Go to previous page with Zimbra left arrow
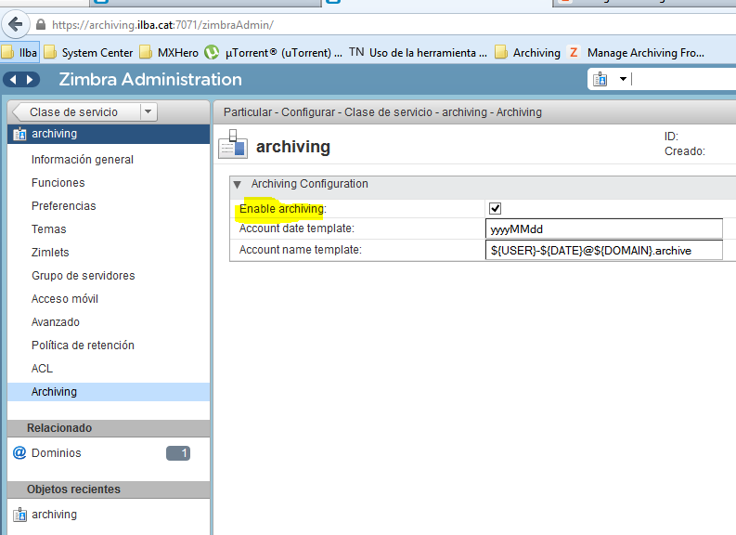The image size is (736, 535). [x=13, y=79]
